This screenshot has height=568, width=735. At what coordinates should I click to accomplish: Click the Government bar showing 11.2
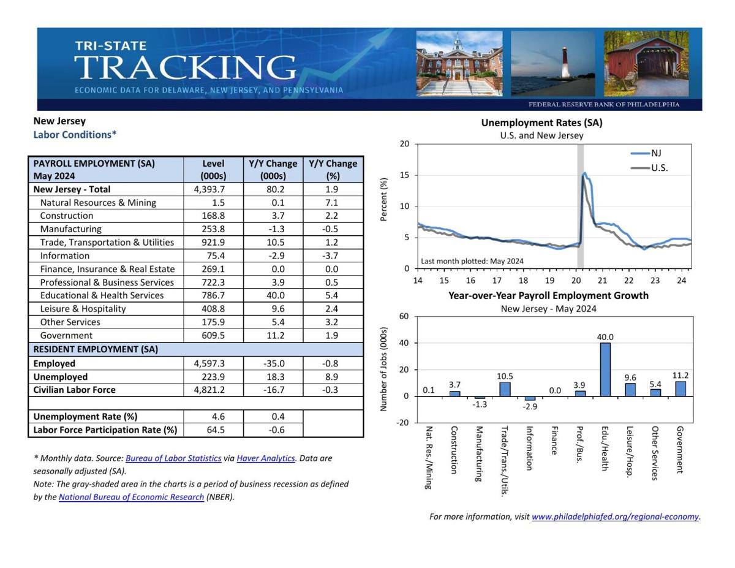(680, 388)
